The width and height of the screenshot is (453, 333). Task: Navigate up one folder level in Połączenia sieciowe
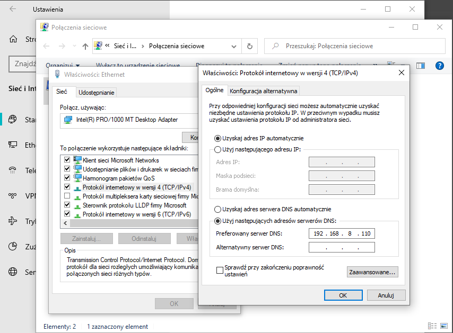(x=85, y=46)
